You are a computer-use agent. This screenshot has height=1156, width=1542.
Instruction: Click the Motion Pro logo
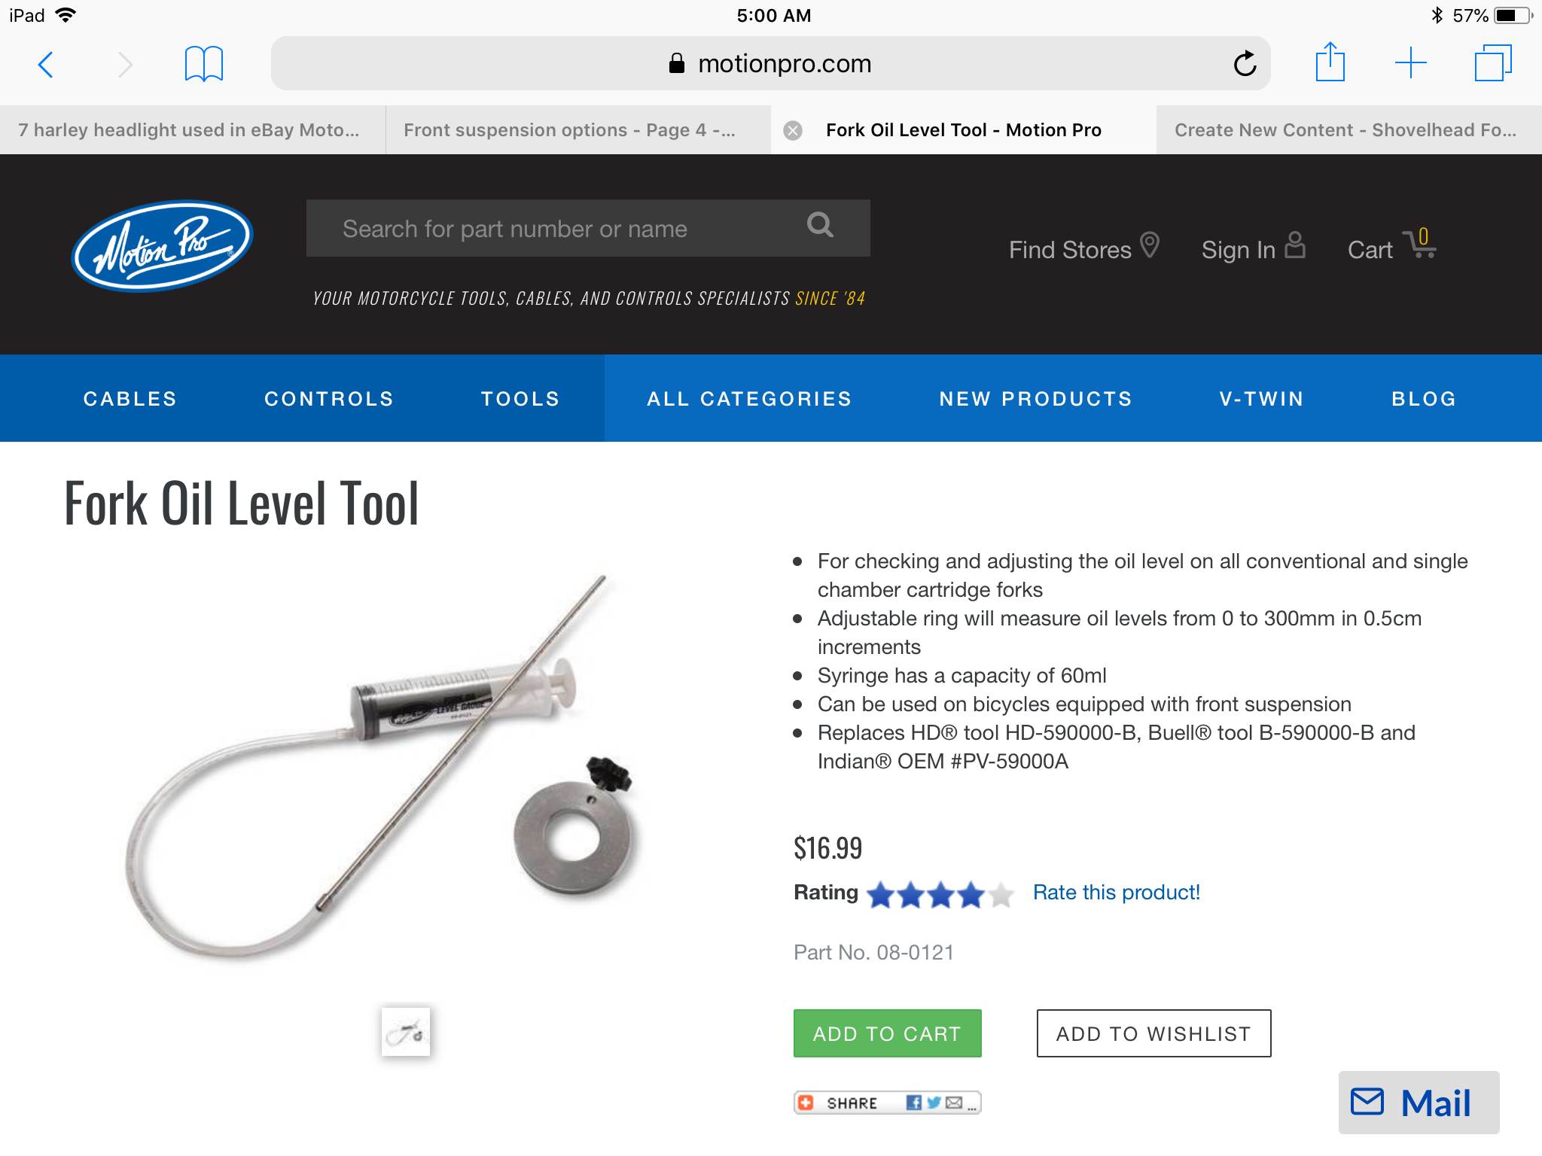tap(162, 246)
